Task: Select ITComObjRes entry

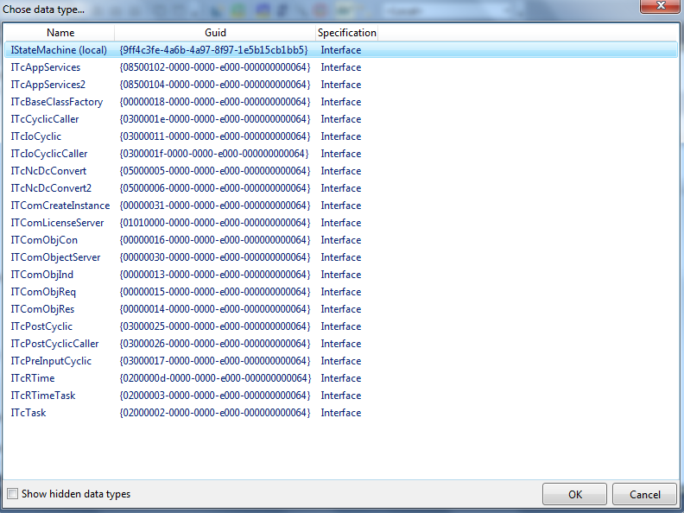Action: (x=42, y=309)
